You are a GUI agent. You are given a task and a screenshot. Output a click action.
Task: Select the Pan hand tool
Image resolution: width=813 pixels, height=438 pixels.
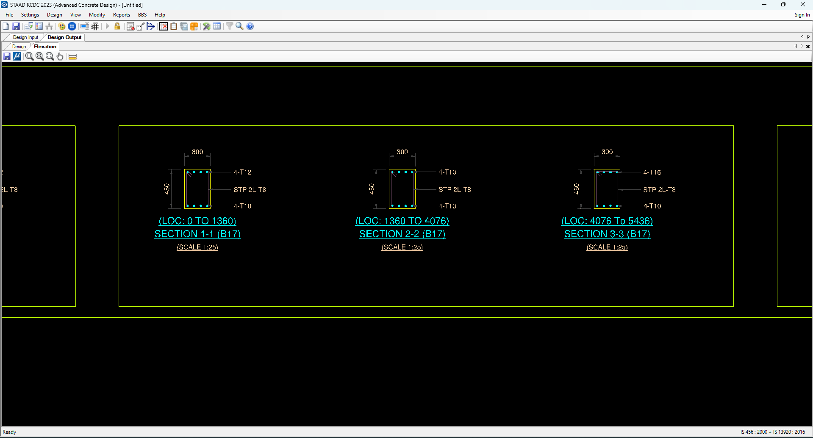pyautogui.click(x=60, y=56)
